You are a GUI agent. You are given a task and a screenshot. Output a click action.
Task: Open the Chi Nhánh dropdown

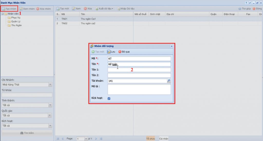click(x=50, y=84)
